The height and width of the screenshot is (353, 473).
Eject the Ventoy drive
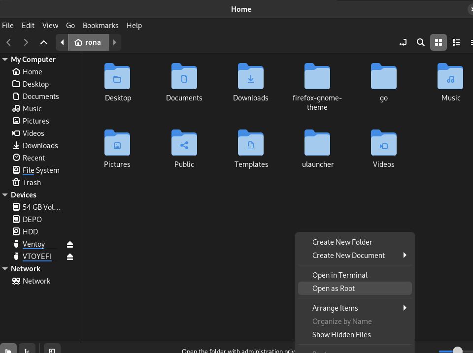coord(70,244)
